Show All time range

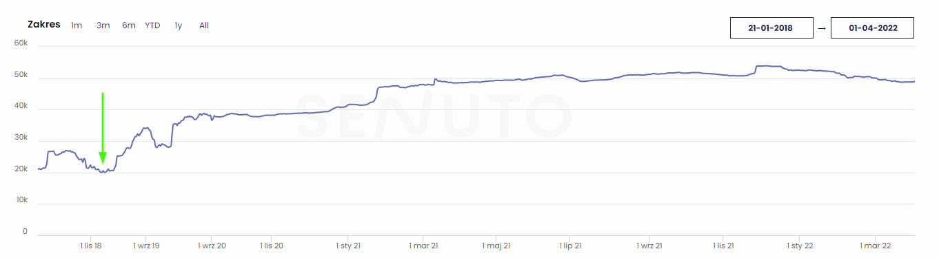click(204, 25)
